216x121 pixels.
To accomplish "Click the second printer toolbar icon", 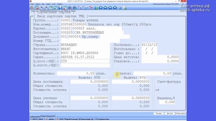I will [46, 8].
